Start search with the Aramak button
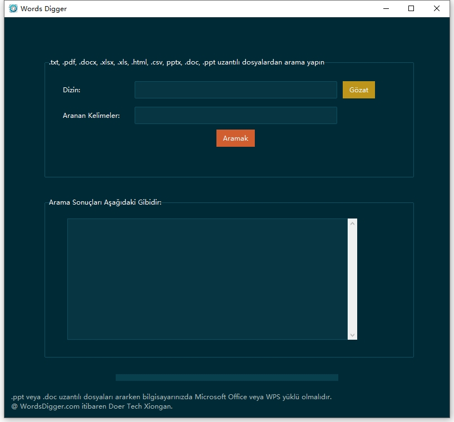The height and width of the screenshot is (422, 454). click(235, 138)
